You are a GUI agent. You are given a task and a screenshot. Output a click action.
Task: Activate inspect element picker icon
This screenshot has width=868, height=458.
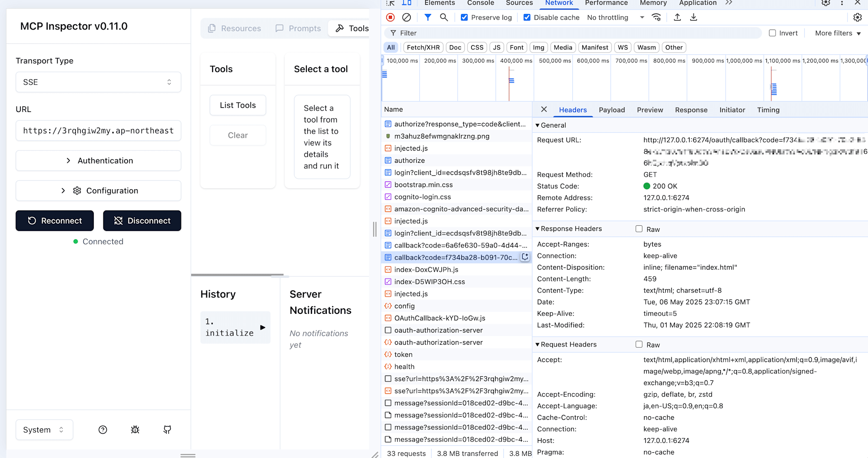pos(391,3)
